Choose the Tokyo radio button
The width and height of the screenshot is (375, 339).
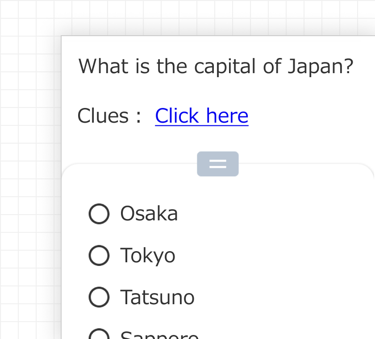click(99, 256)
